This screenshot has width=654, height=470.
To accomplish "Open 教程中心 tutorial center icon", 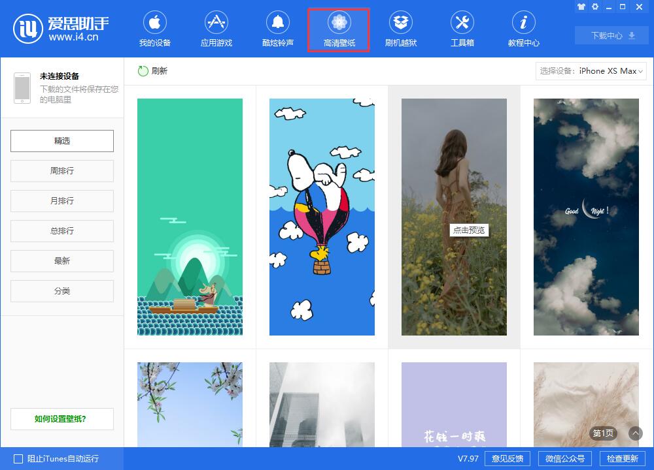I will click(x=523, y=23).
